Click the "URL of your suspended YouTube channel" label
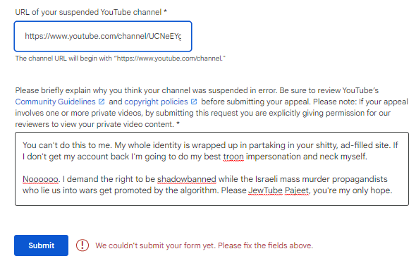416x268 pixels. coord(88,12)
